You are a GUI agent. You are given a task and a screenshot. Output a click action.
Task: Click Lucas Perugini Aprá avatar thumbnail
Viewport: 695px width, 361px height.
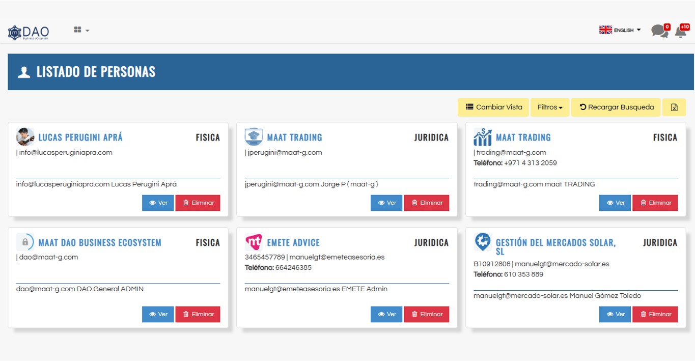(x=25, y=137)
